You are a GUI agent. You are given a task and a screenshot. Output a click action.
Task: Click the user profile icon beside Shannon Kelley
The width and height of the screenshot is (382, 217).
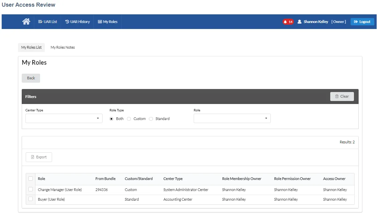(300, 22)
